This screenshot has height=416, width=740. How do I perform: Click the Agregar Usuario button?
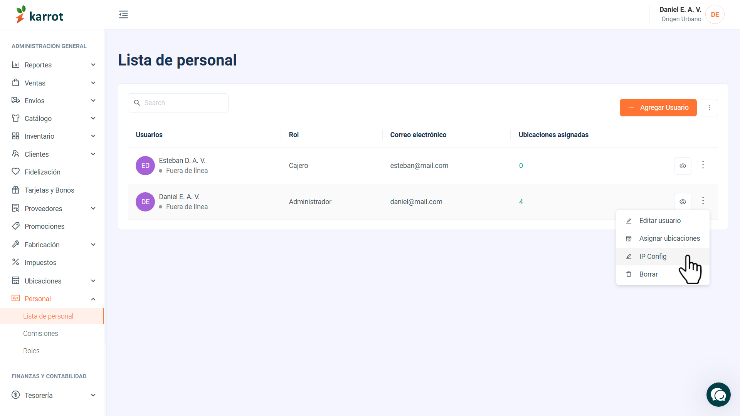coord(658,107)
